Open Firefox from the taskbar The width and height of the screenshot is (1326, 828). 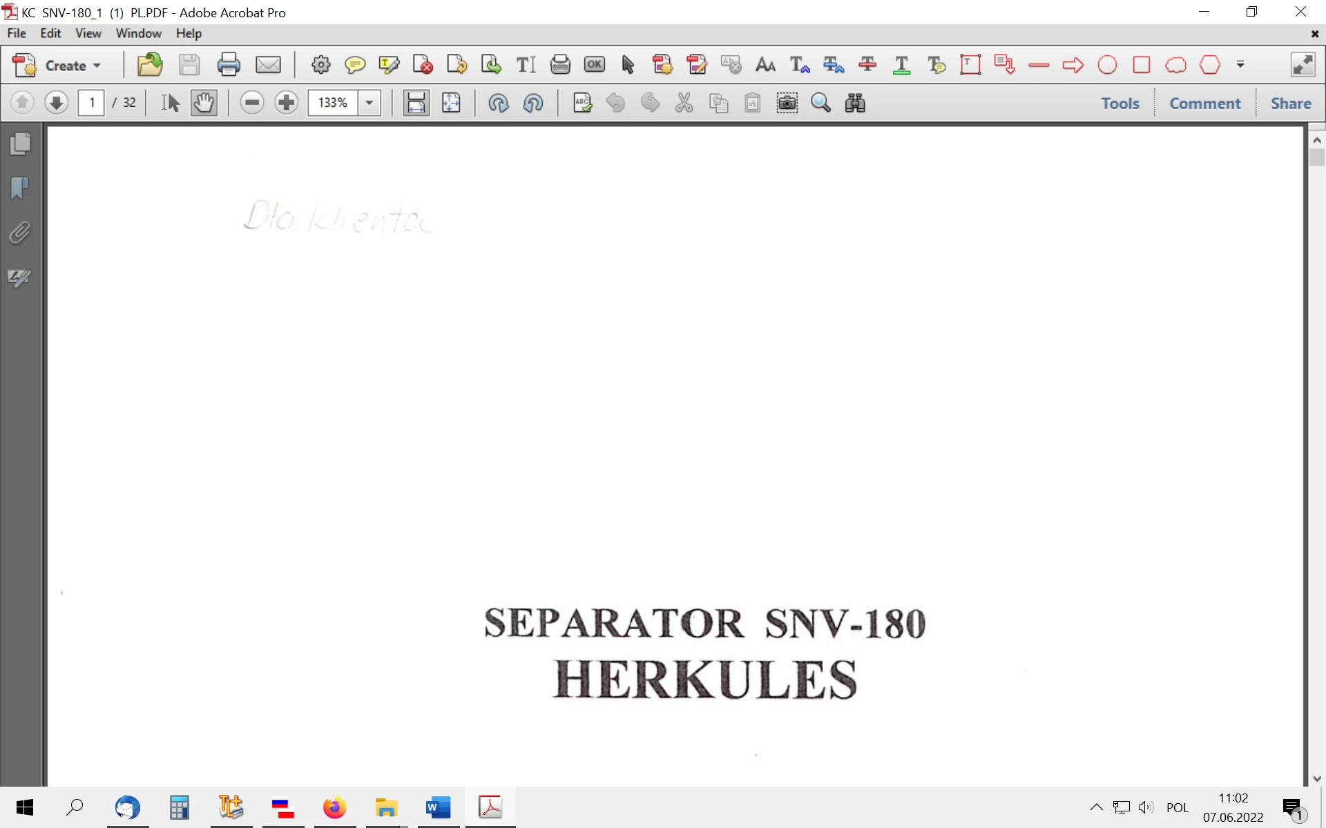tap(334, 807)
